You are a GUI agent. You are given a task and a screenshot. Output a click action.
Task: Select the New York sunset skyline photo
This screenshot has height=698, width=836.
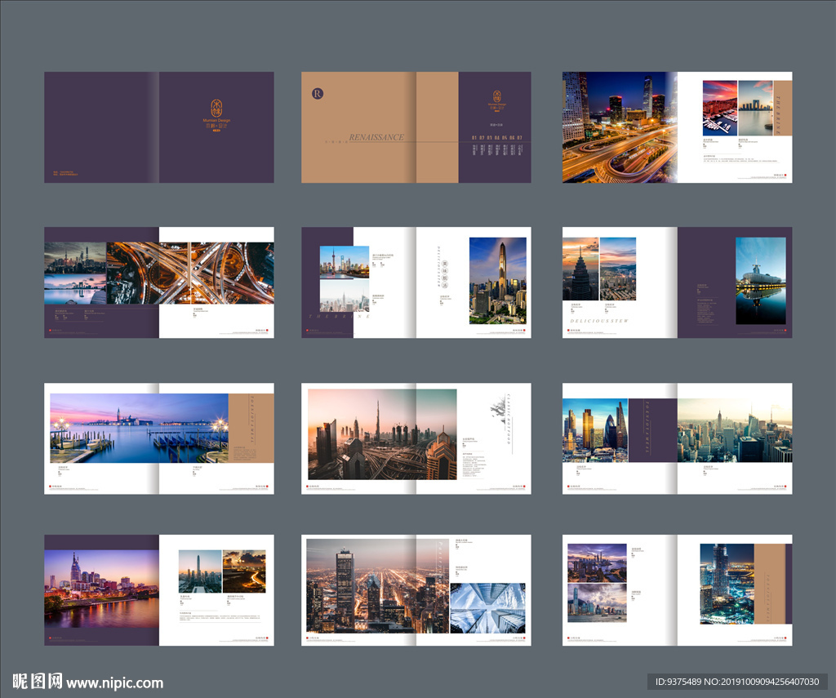coord(735,429)
